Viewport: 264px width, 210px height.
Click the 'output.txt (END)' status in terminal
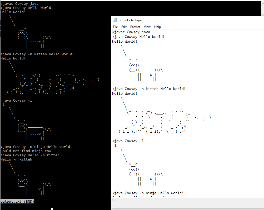(17, 201)
